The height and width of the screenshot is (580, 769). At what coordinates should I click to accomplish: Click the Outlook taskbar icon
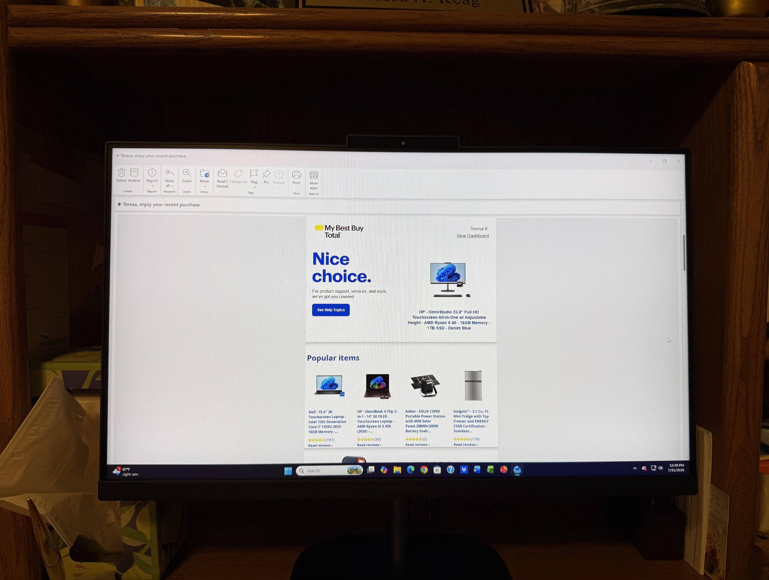517,470
